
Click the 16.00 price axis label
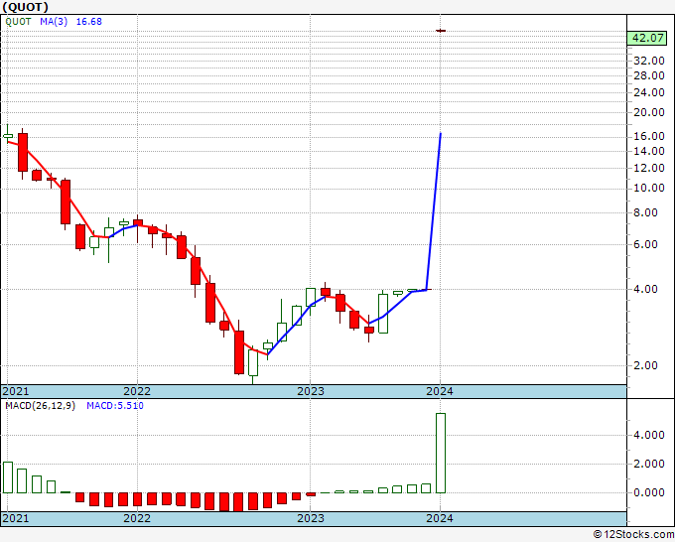click(649, 136)
